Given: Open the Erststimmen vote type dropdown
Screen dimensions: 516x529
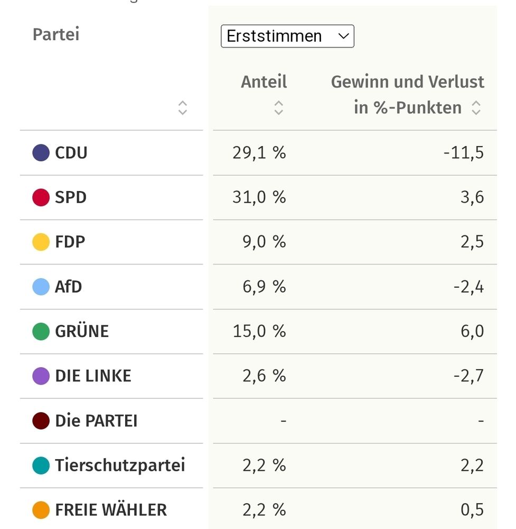Looking at the screenshot, I should coord(287,36).
